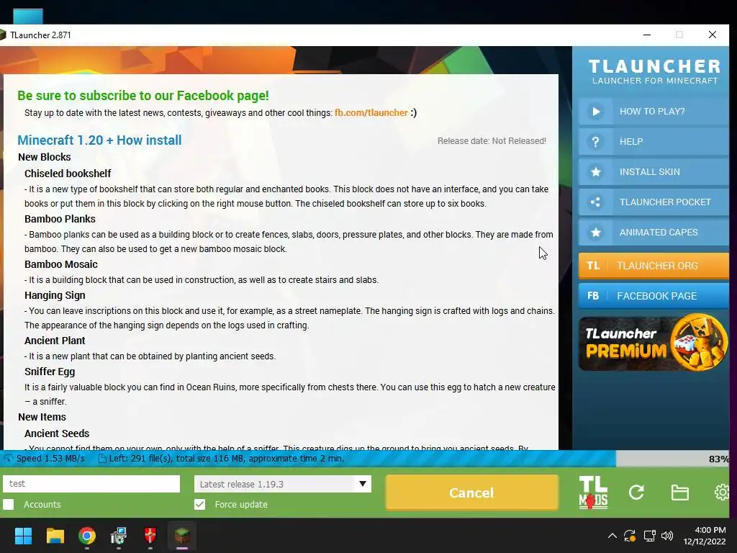
Task: Click the Animated Capes star icon
Action: (x=595, y=233)
